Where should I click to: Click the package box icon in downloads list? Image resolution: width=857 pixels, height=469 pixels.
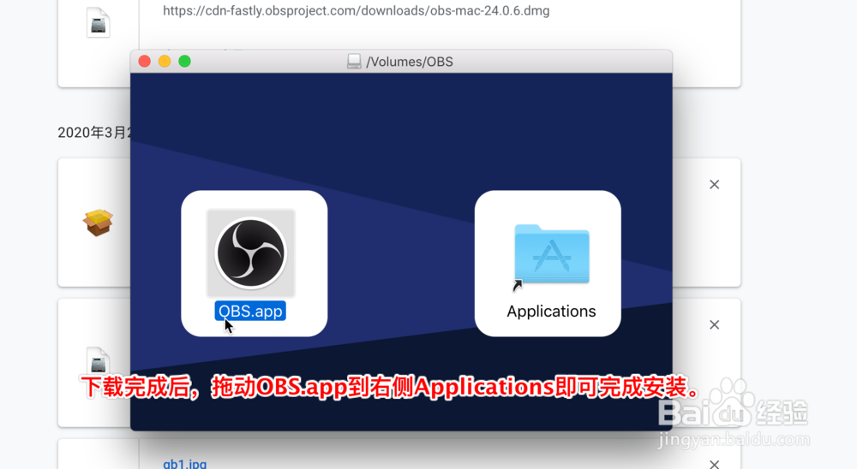pyautogui.click(x=98, y=223)
